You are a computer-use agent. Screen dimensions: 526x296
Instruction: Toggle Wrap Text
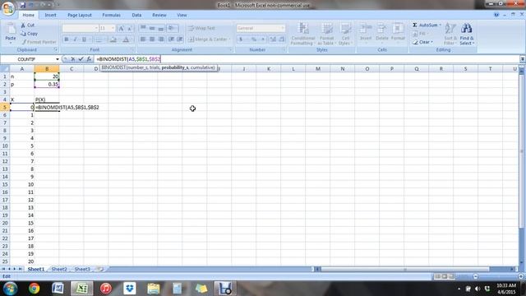tap(201, 28)
